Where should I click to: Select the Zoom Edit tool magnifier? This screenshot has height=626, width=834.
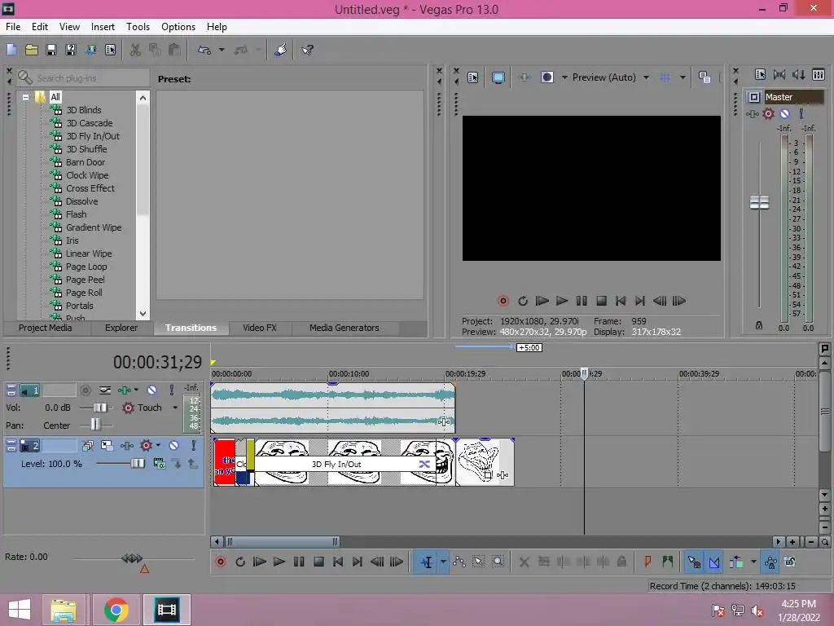[x=498, y=562]
